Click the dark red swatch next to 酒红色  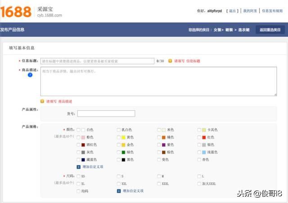coord(83,145)
